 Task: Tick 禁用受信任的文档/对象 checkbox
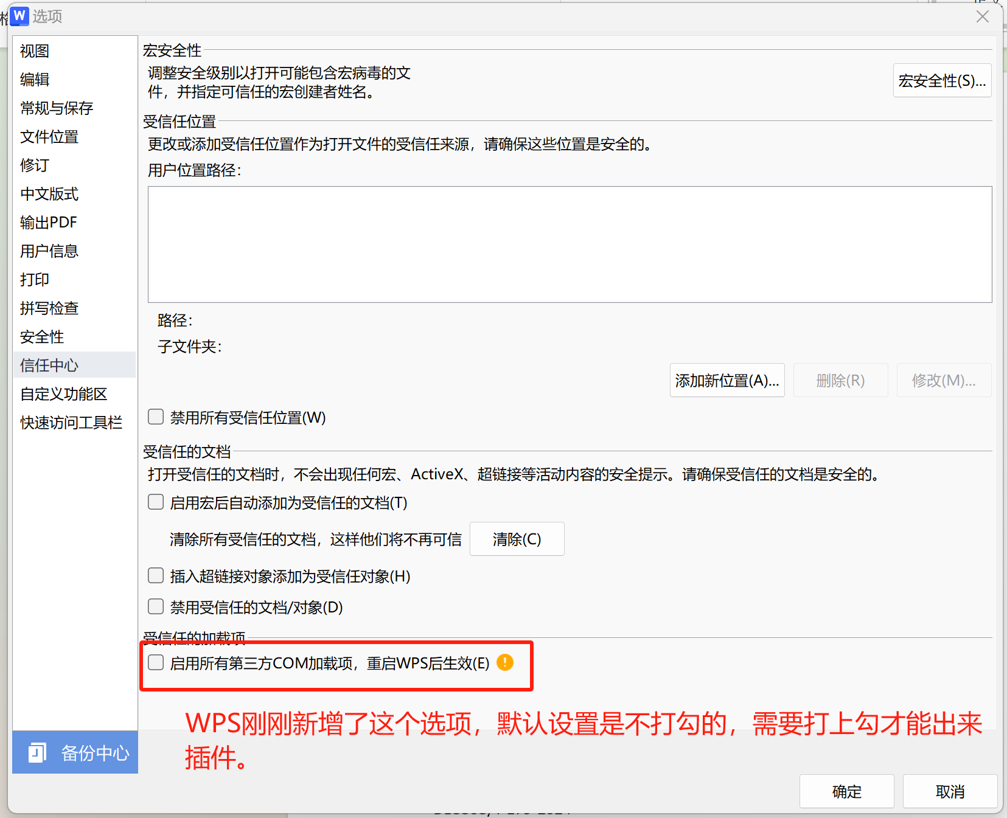pyautogui.click(x=156, y=606)
